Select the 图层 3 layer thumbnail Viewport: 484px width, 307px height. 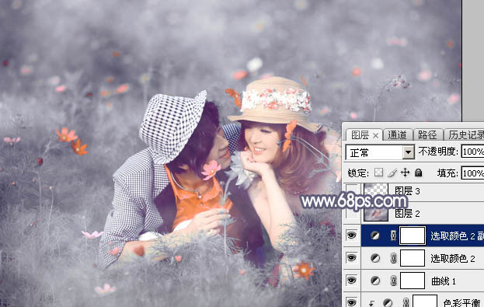(x=376, y=190)
